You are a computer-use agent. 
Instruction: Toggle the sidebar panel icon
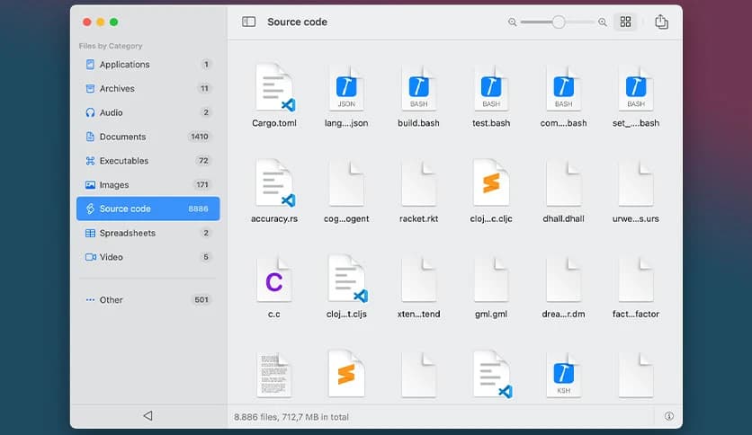[248, 22]
